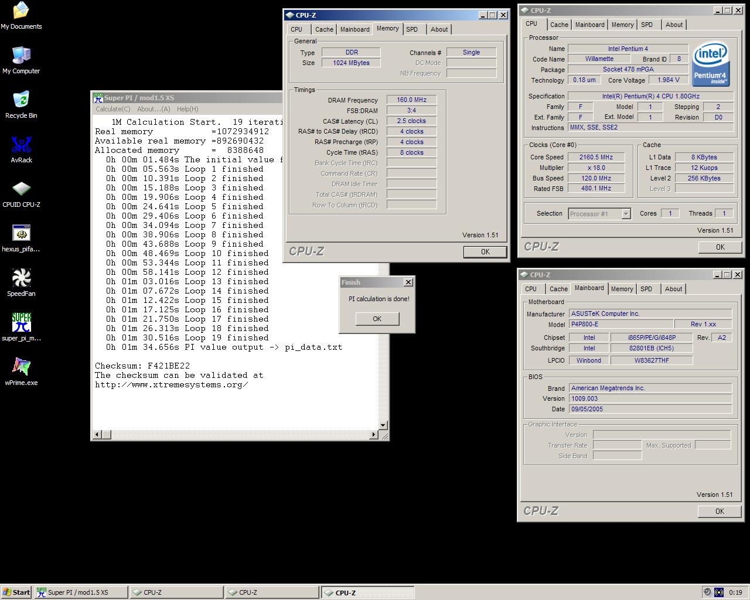Open Memory tab in Mainboard window
Screen dimensions: 750x600
tap(622, 289)
